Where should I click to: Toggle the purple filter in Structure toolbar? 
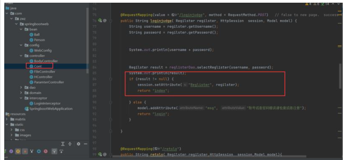click(11, 152)
